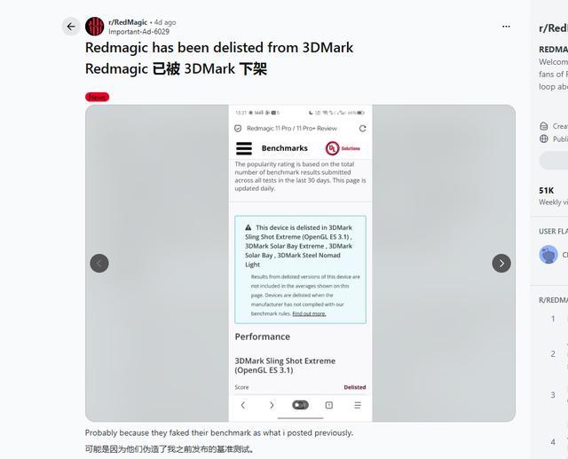Open the post options ellipsis menu
The height and width of the screenshot is (459, 568).
[506, 27]
